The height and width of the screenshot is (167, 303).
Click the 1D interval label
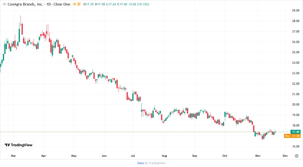click(x=48, y=4)
